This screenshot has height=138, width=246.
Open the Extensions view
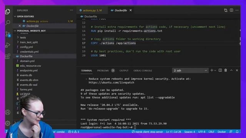point(8,56)
